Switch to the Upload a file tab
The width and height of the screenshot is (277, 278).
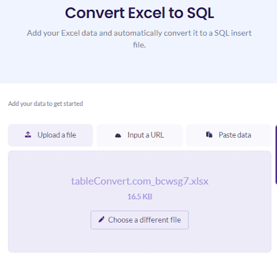click(50, 135)
